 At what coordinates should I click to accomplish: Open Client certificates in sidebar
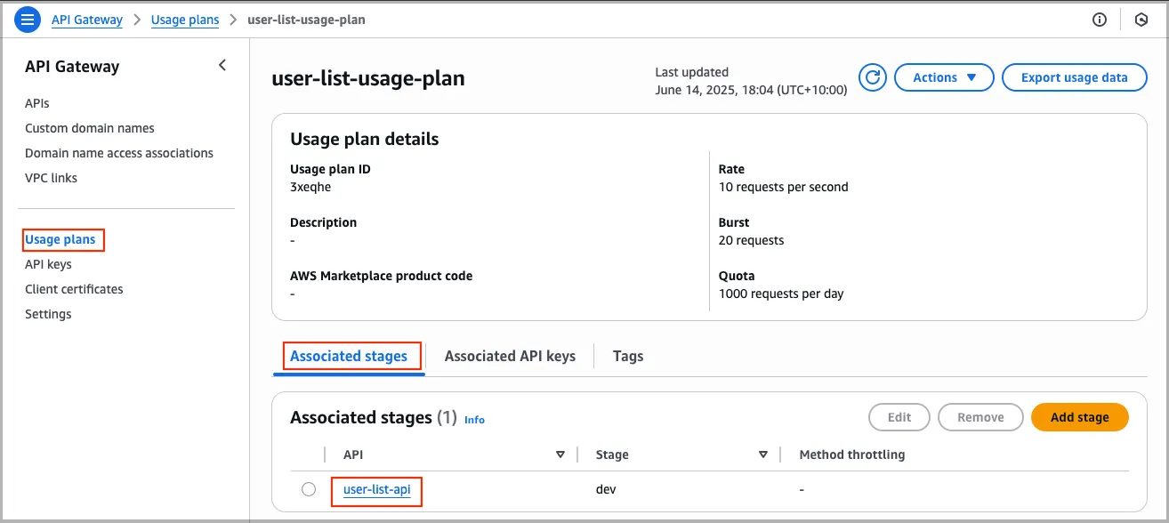[x=74, y=289]
